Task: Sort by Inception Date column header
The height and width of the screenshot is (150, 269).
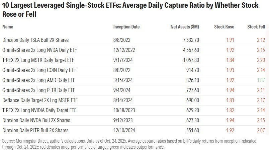Action: click(x=126, y=27)
